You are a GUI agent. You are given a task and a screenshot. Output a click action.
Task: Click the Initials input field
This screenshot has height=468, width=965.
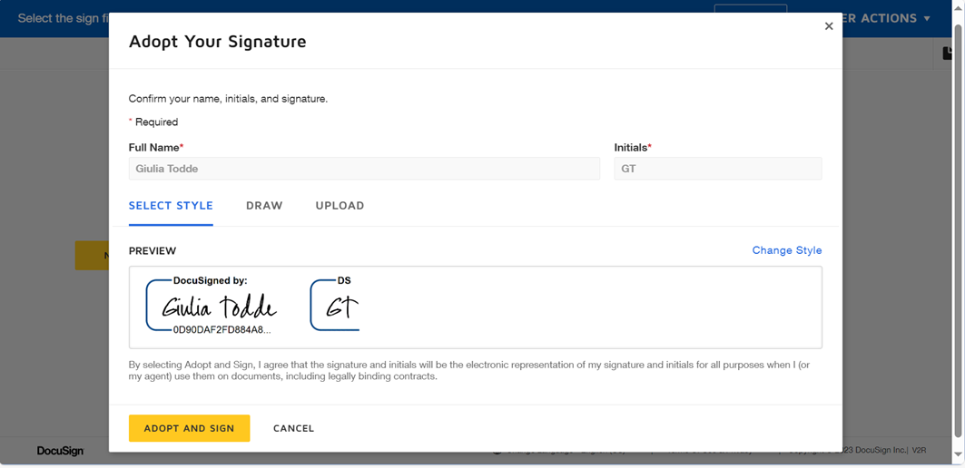(717, 169)
